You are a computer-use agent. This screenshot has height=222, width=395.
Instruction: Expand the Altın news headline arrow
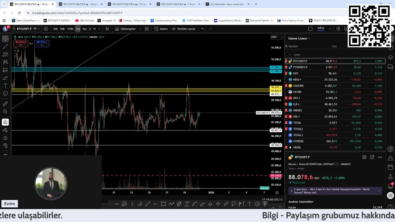click(x=379, y=191)
